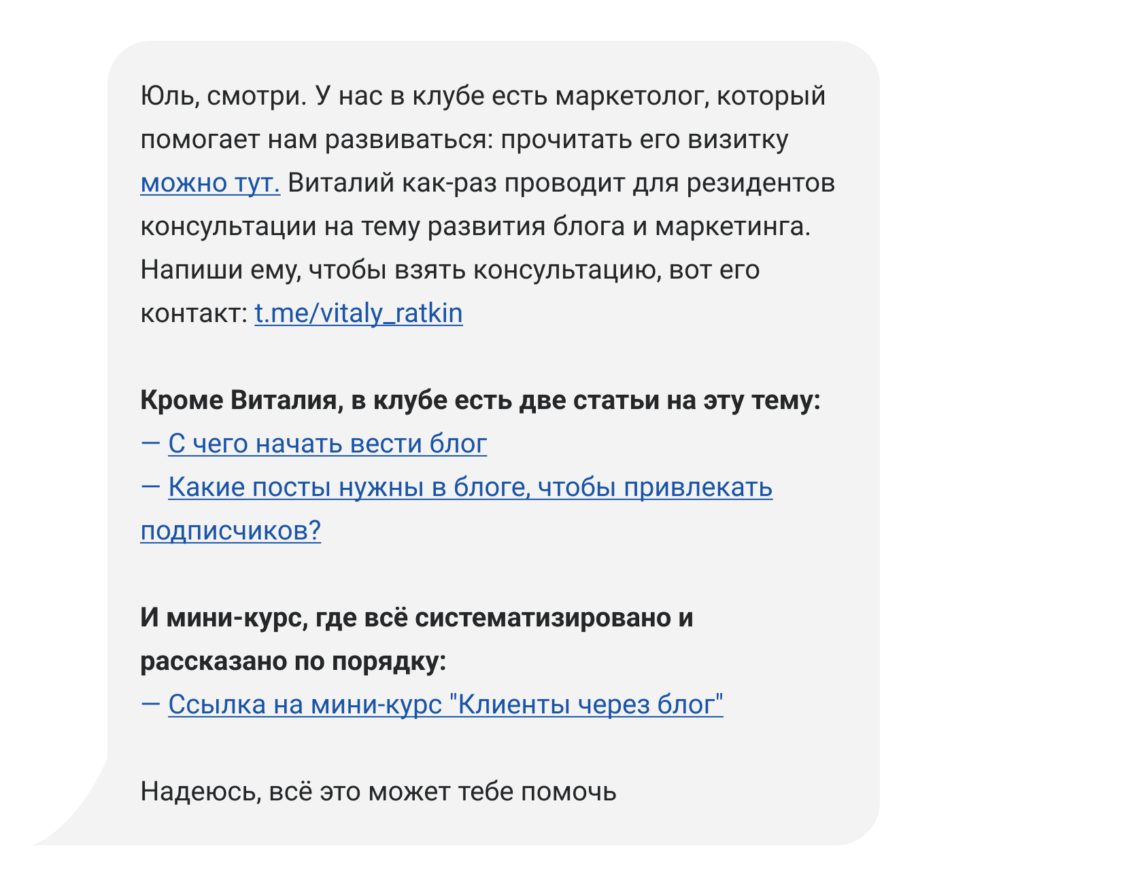Click the blue dash before "С чего начать"

click(150, 444)
